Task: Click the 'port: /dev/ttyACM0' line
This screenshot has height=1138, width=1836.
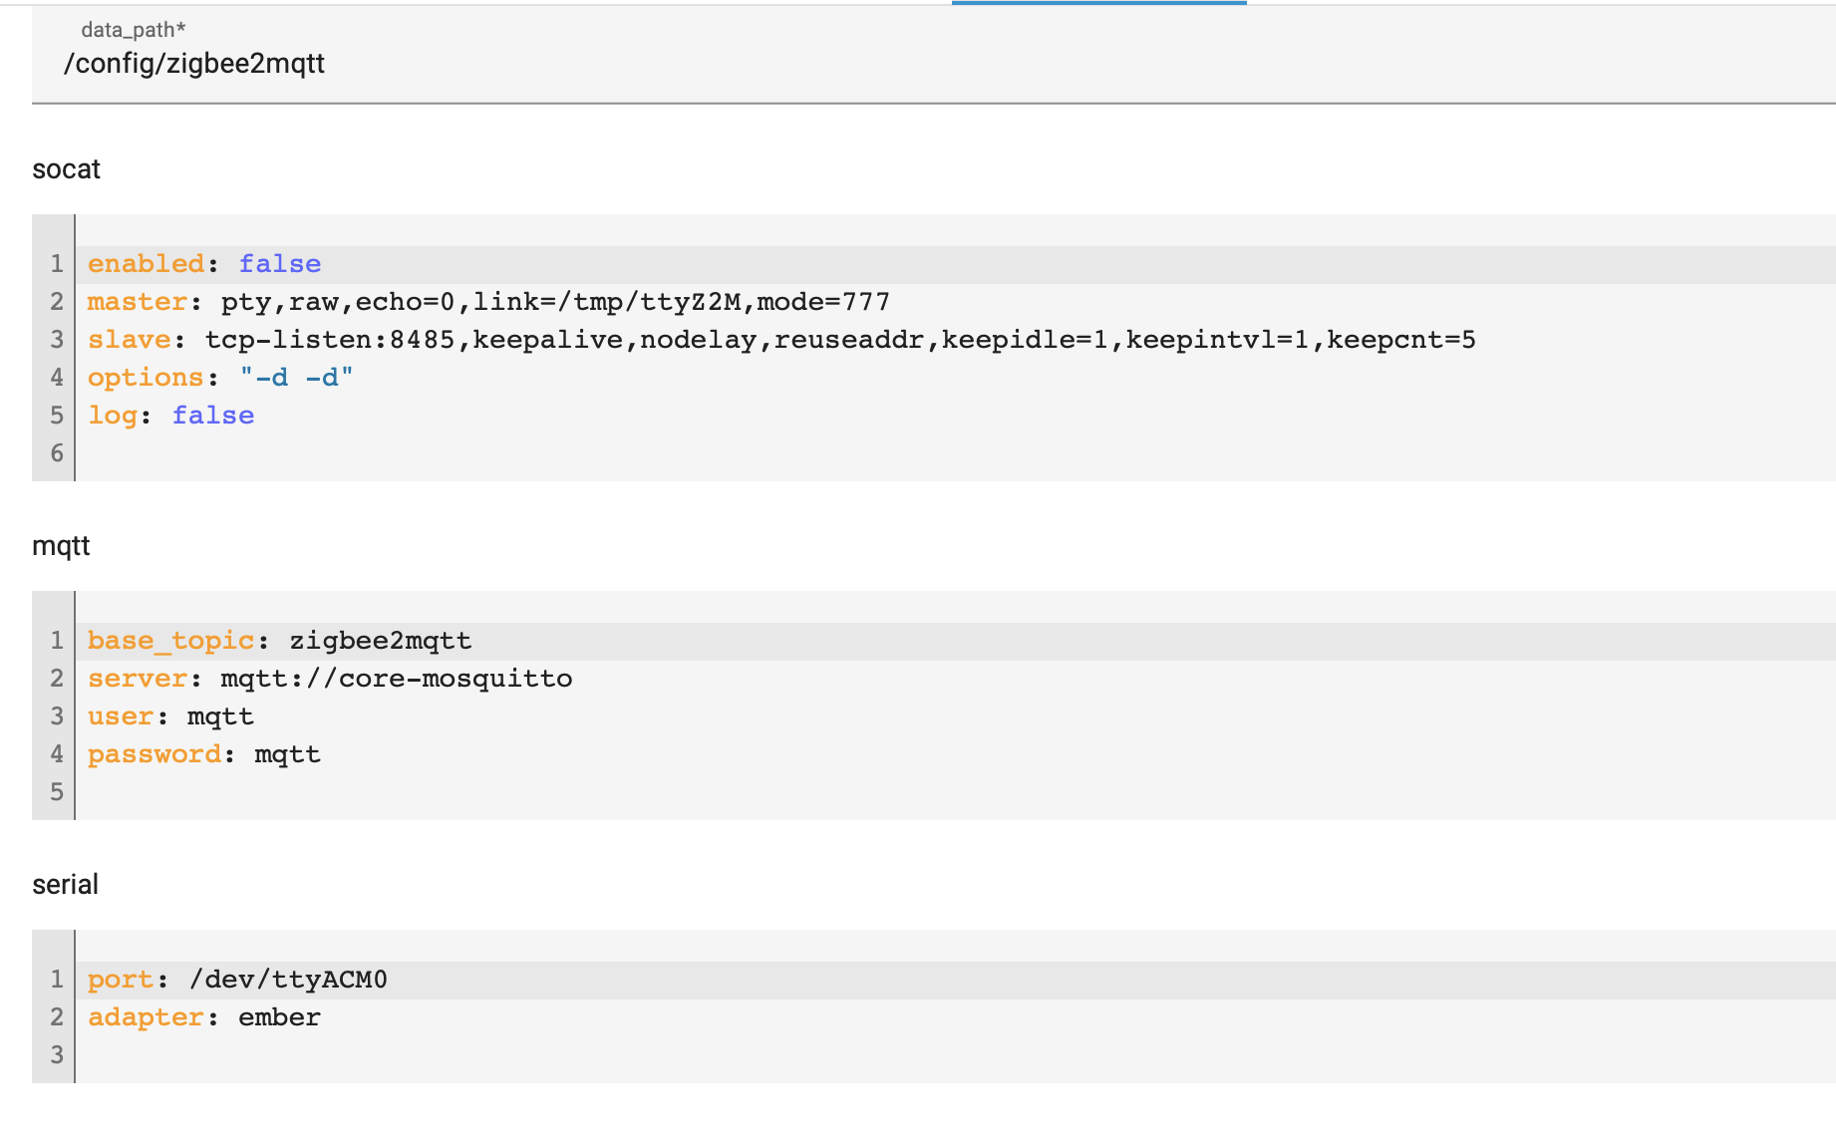Action: point(956,980)
